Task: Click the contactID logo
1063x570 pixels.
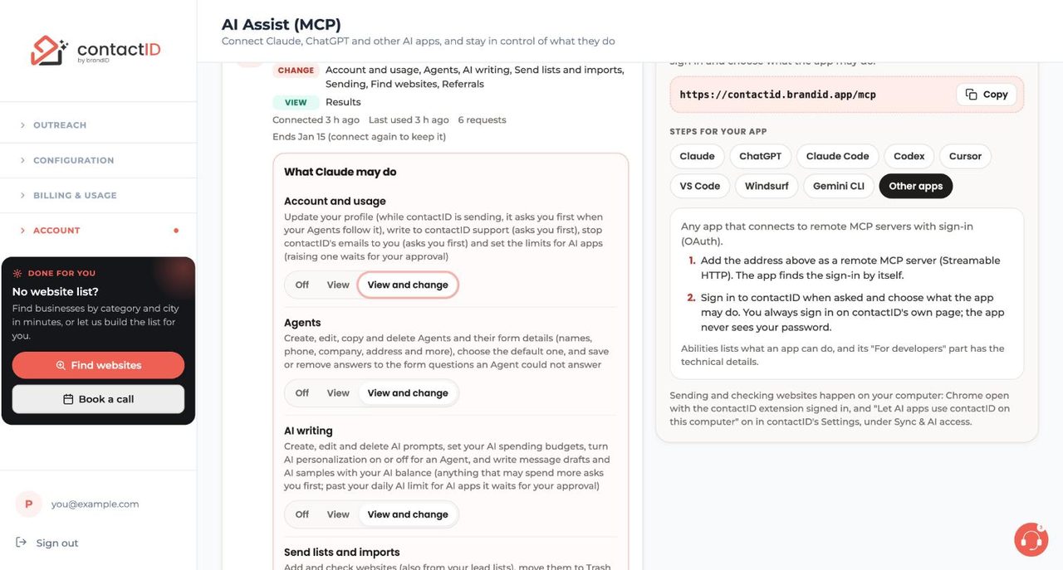Action: (96, 51)
